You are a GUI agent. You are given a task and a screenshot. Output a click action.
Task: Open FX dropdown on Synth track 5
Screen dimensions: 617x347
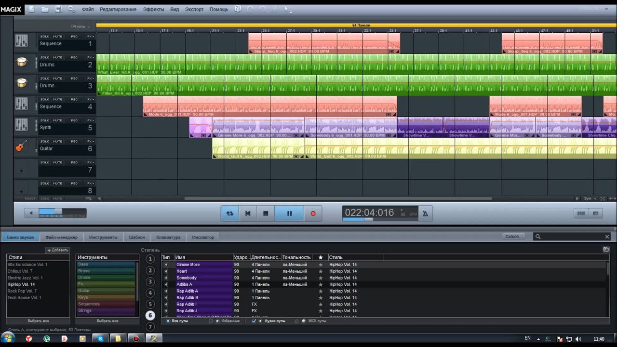coord(90,120)
